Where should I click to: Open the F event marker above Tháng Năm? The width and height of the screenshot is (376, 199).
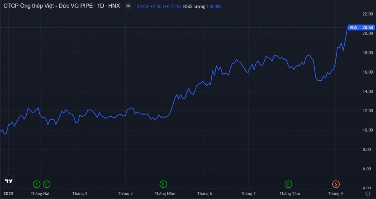coord(163,184)
